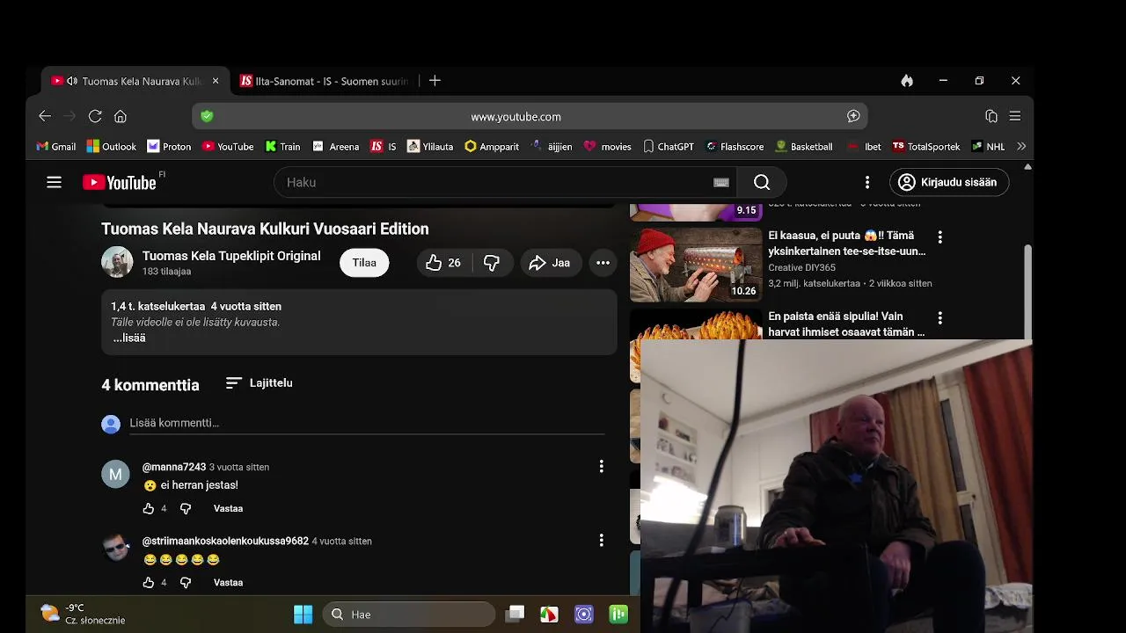This screenshot has height=633, width=1126.
Task: Open the Outlook bookmark
Action: [x=112, y=147]
